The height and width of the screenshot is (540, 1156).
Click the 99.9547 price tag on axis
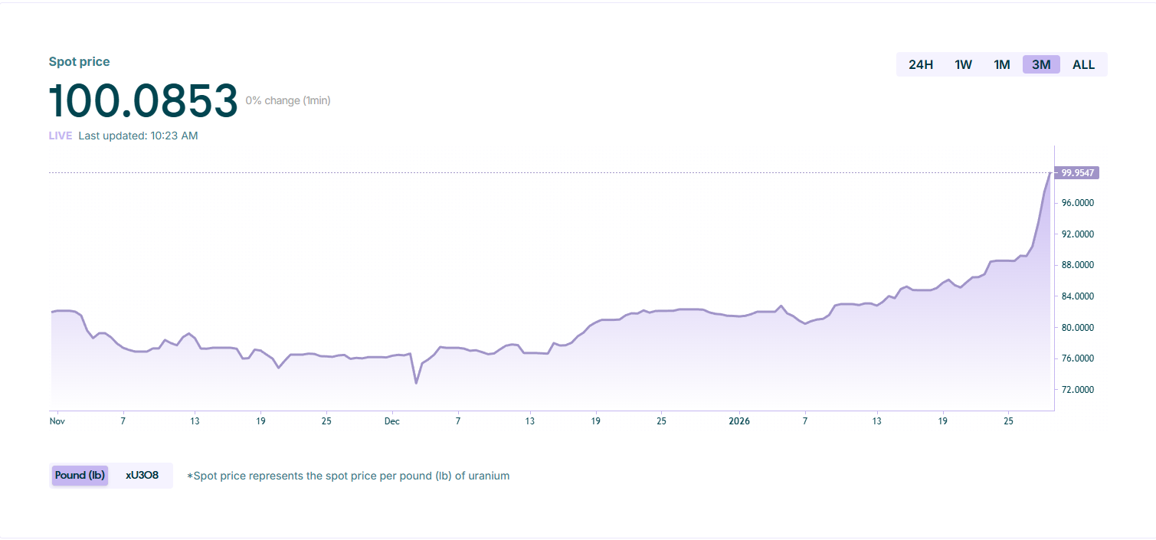click(x=1076, y=173)
